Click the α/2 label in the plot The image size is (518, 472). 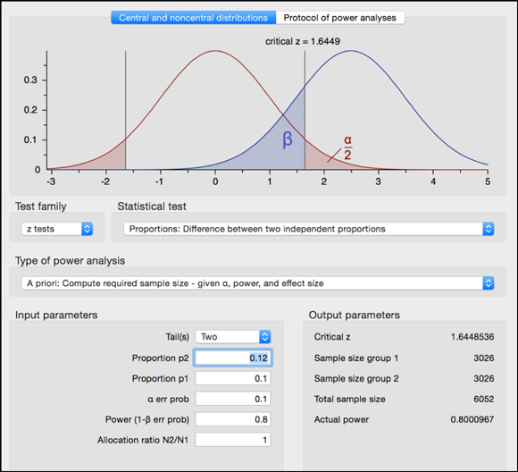pyautogui.click(x=348, y=147)
